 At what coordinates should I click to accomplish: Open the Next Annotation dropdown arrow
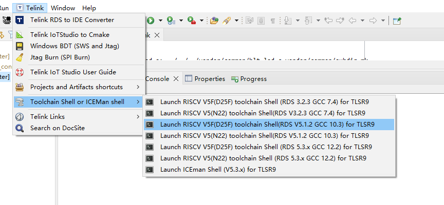tap(298, 20)
